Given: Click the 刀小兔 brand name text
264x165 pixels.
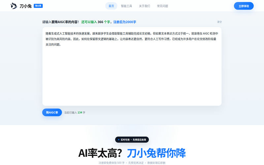Looking at the screenshot, I should pyautogui.click(x=26, y=6).
